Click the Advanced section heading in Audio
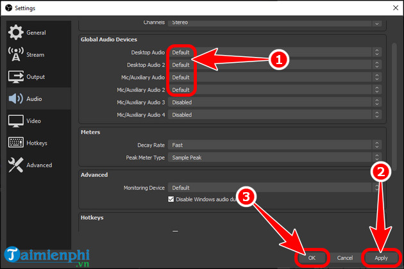The width and height of the screenshot is (404, 269). (94, 175)
